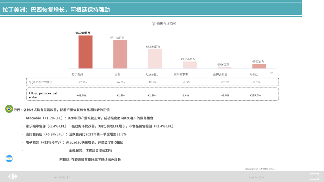Click the Carrefour logo in footer
This screenshot has height=182, width=324.
(13, 176)
